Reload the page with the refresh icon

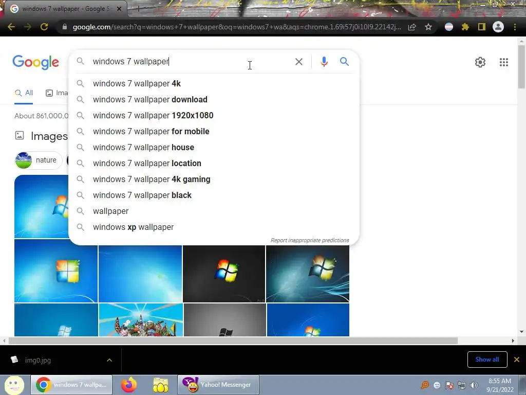tap(44, 27)
